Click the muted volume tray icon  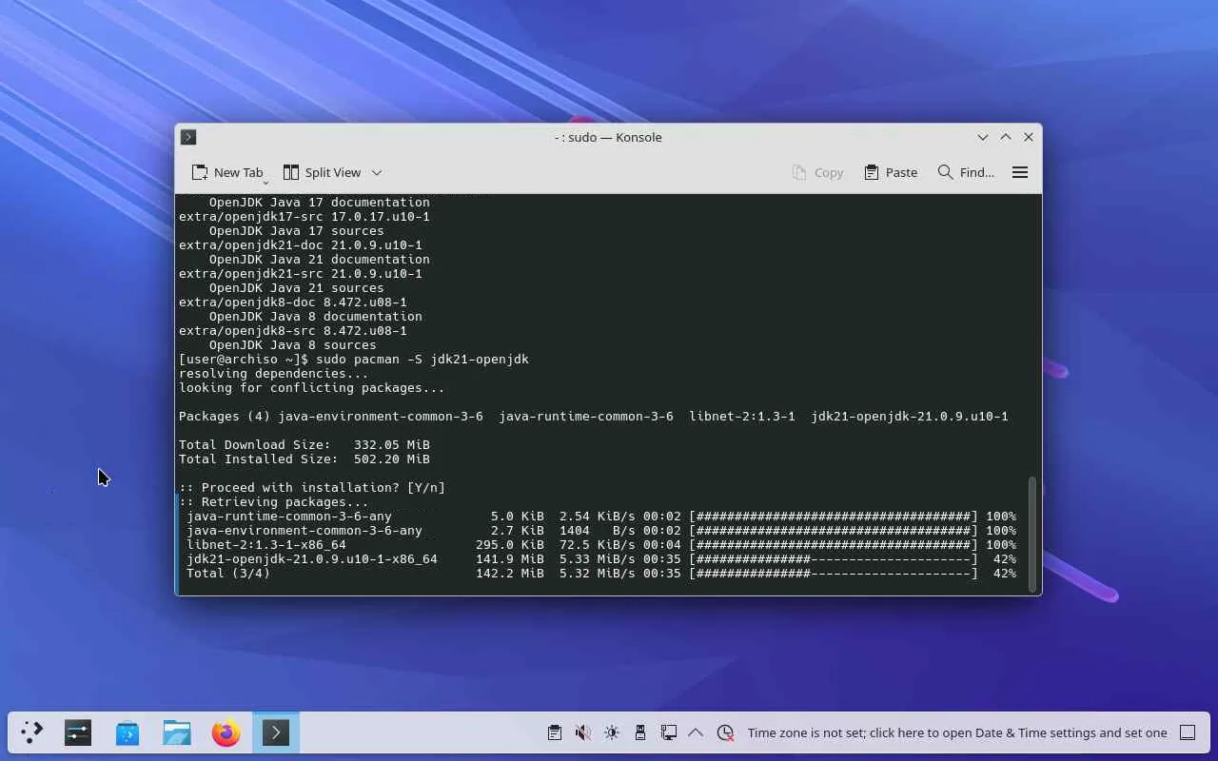pyautogui.click(x=583, y=732)
